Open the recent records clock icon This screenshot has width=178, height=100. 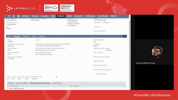point(9,16)
